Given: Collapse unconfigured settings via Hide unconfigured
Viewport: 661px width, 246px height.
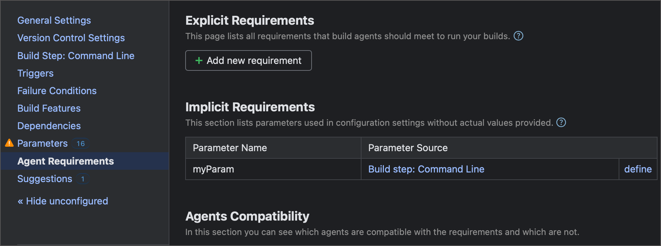Looking at the screenshot, I should coord(62,201).
